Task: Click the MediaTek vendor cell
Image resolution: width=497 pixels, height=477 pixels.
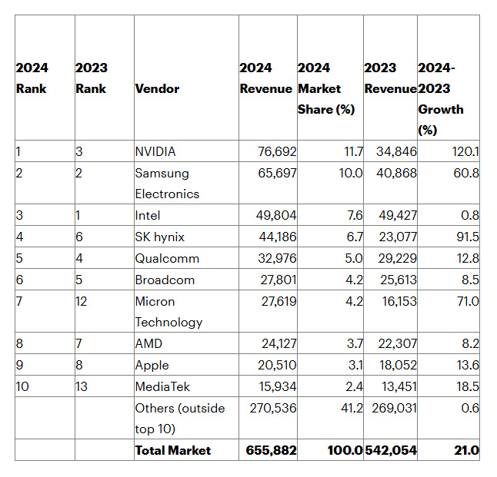Action: 163,386
